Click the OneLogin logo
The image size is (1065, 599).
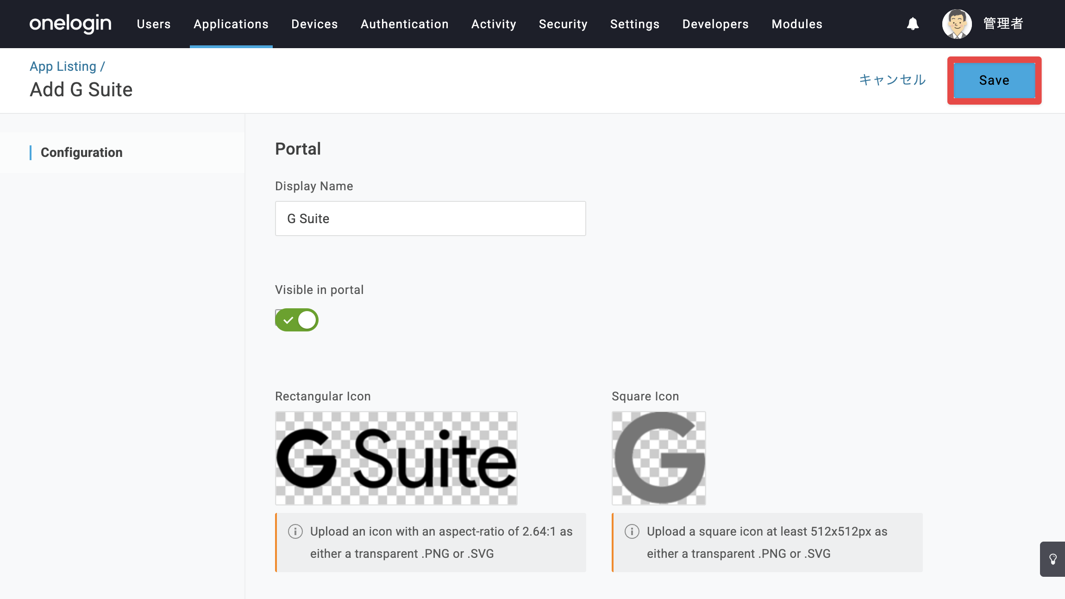(70, 24)
